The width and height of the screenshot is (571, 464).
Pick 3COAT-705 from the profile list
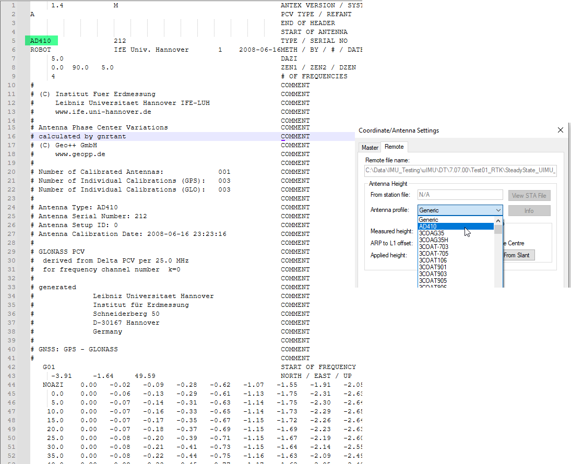(x=456, y=254)
